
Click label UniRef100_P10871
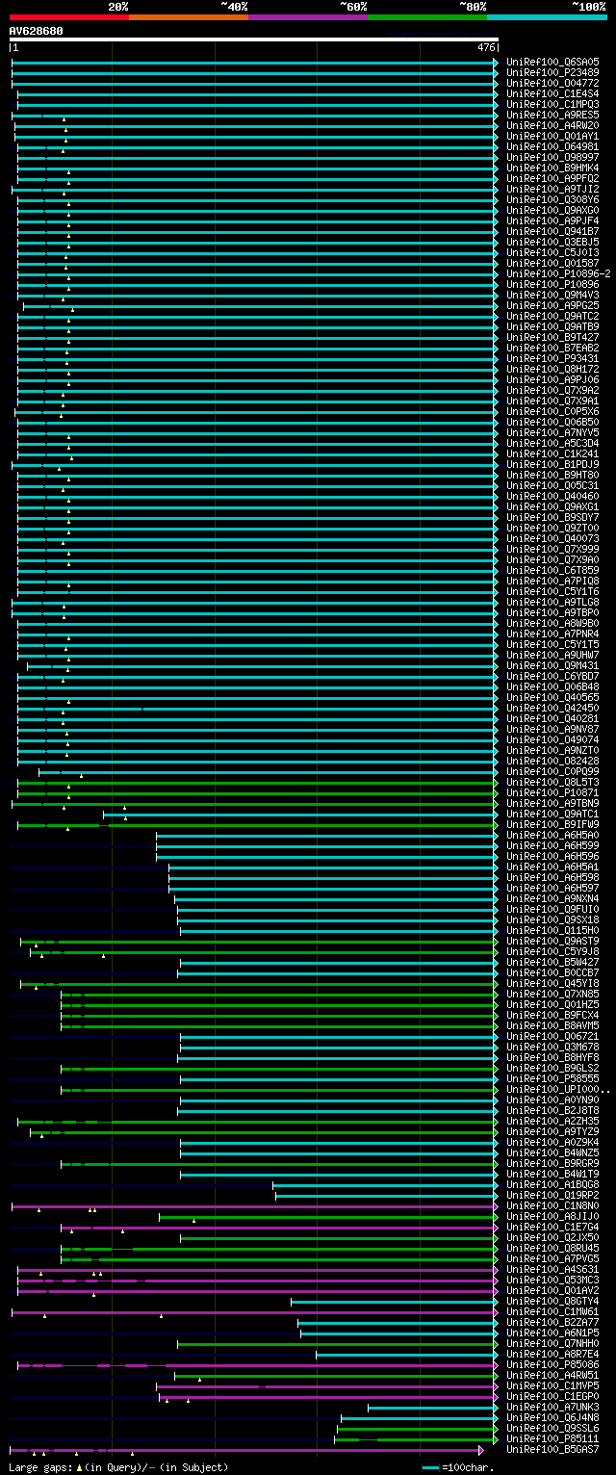coord(552,792)
